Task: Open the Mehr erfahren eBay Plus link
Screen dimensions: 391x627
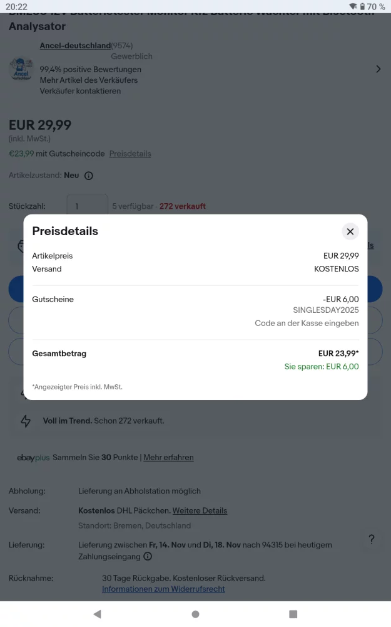Action: [168, 458]
